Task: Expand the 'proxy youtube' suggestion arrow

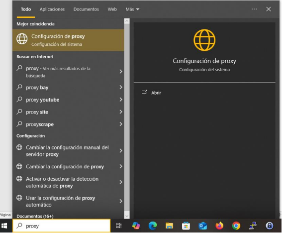Action: 121,100
